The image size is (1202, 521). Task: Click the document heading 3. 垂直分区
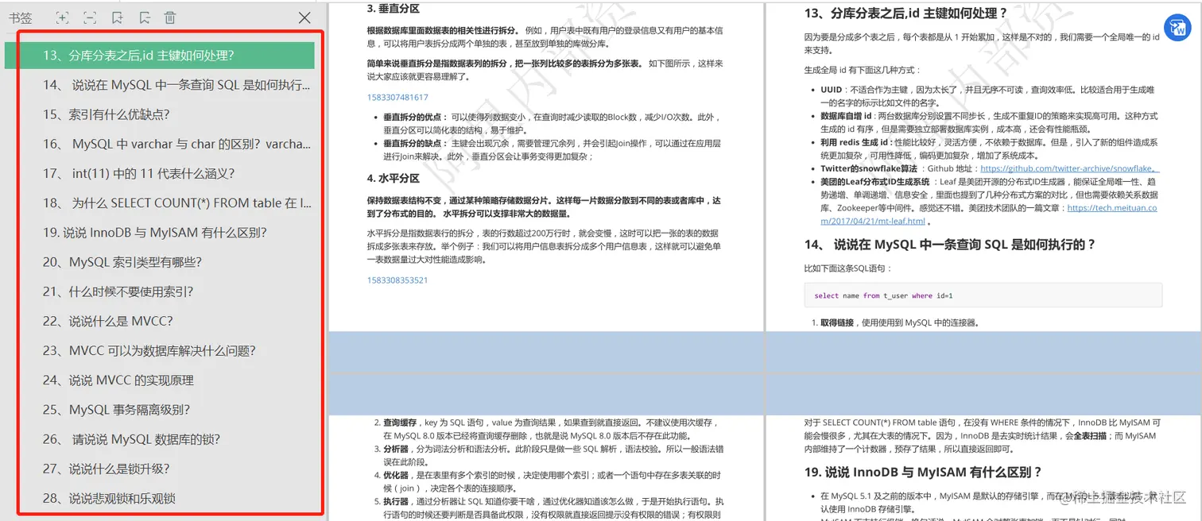point(393,9)
